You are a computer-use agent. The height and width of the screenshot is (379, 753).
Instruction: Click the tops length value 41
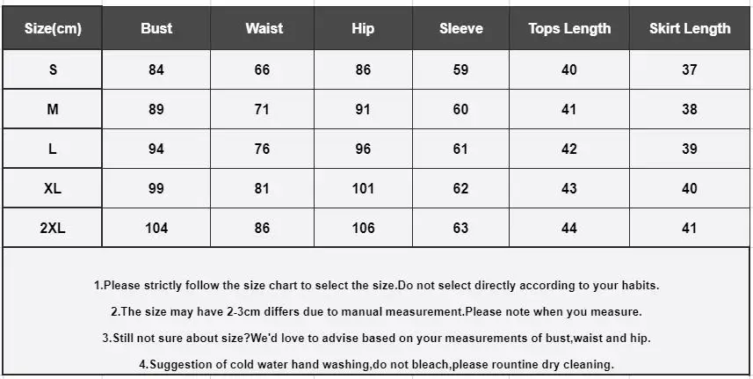click(x=569, y=110)
